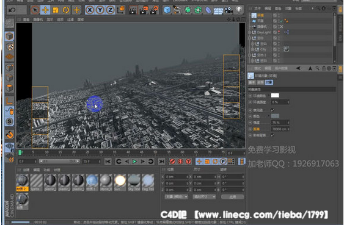Open the white ambient color swatch
The image size is (344, 225).
(x=275, y=96)
